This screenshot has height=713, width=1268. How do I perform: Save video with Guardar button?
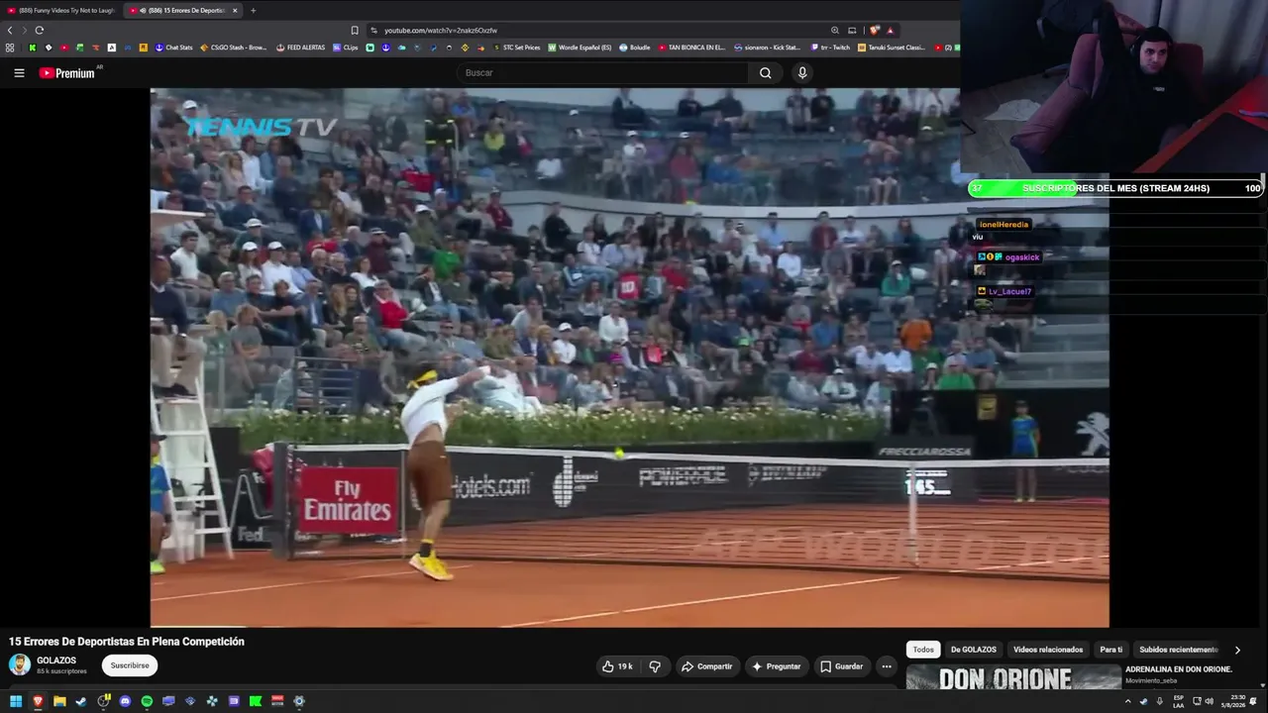tap(841, 666)
